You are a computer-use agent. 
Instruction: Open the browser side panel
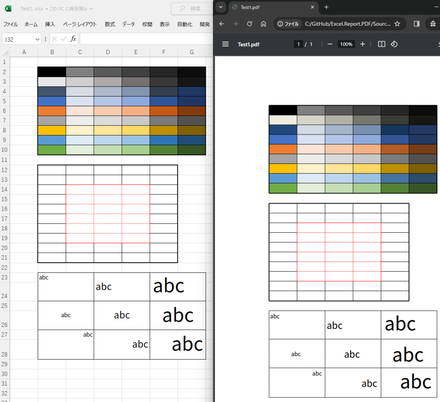pos(417,24)
